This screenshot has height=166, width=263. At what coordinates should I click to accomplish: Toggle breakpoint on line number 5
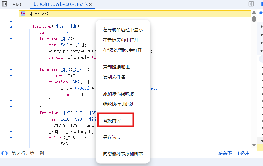click(11, 32)
